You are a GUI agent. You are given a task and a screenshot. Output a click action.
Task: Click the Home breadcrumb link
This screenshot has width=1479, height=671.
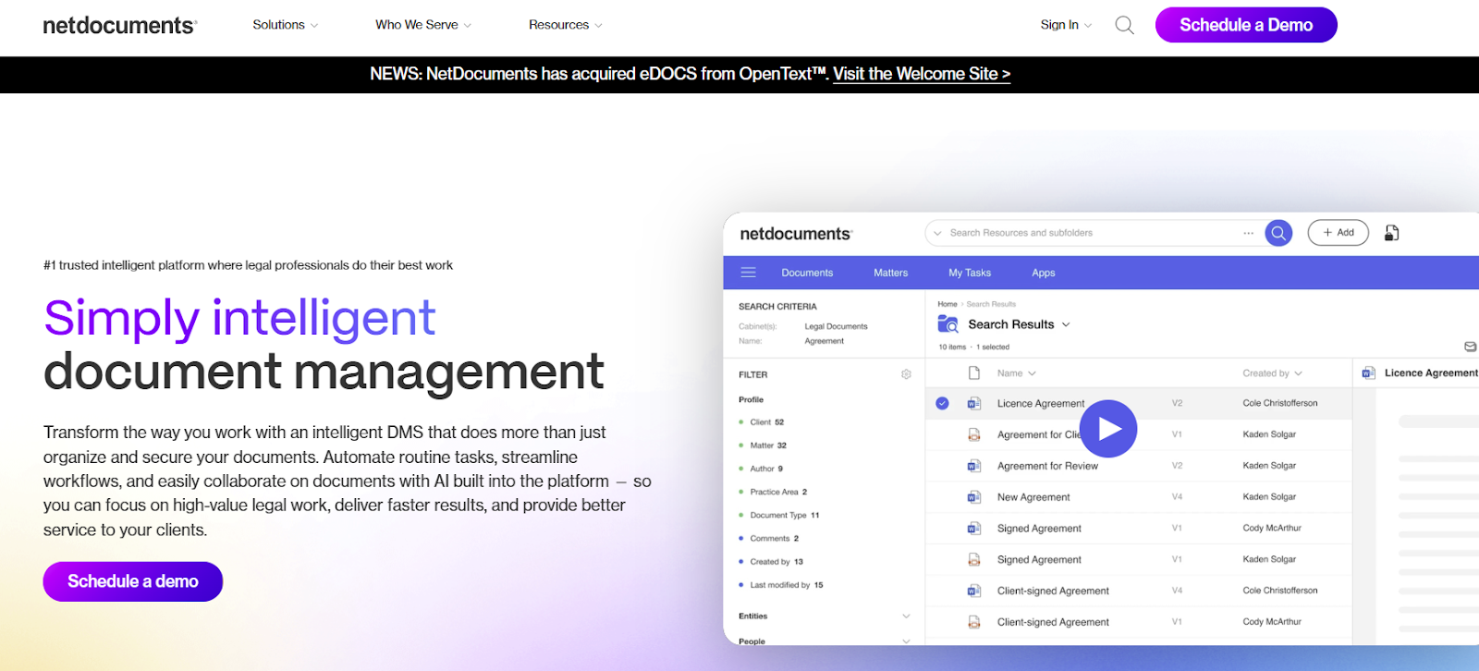pos(947,304)
